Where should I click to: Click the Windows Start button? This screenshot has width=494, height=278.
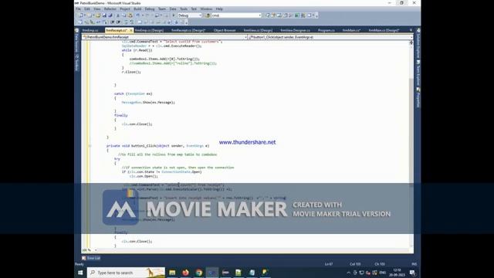pos(80,273)
